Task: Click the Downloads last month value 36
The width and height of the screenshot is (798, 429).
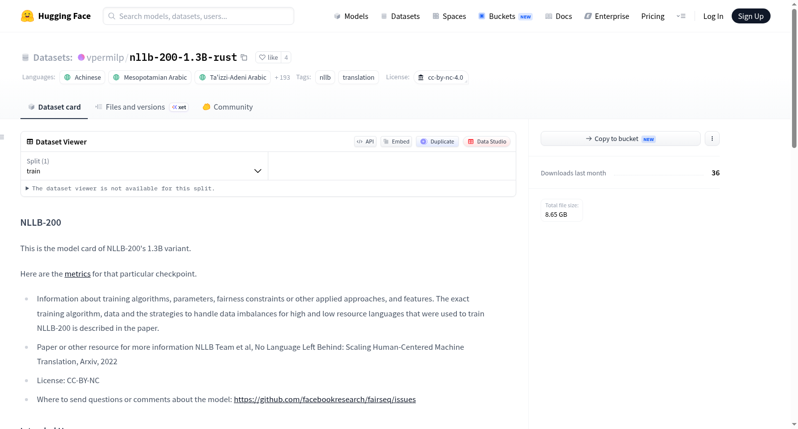Action: (x=716, y=173)
